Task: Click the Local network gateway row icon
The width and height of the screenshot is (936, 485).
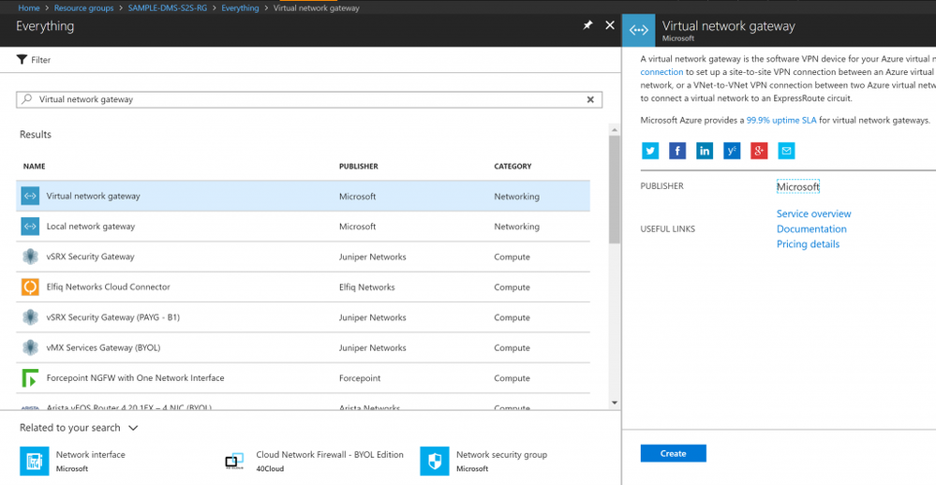Action: [x=30, y=226]
